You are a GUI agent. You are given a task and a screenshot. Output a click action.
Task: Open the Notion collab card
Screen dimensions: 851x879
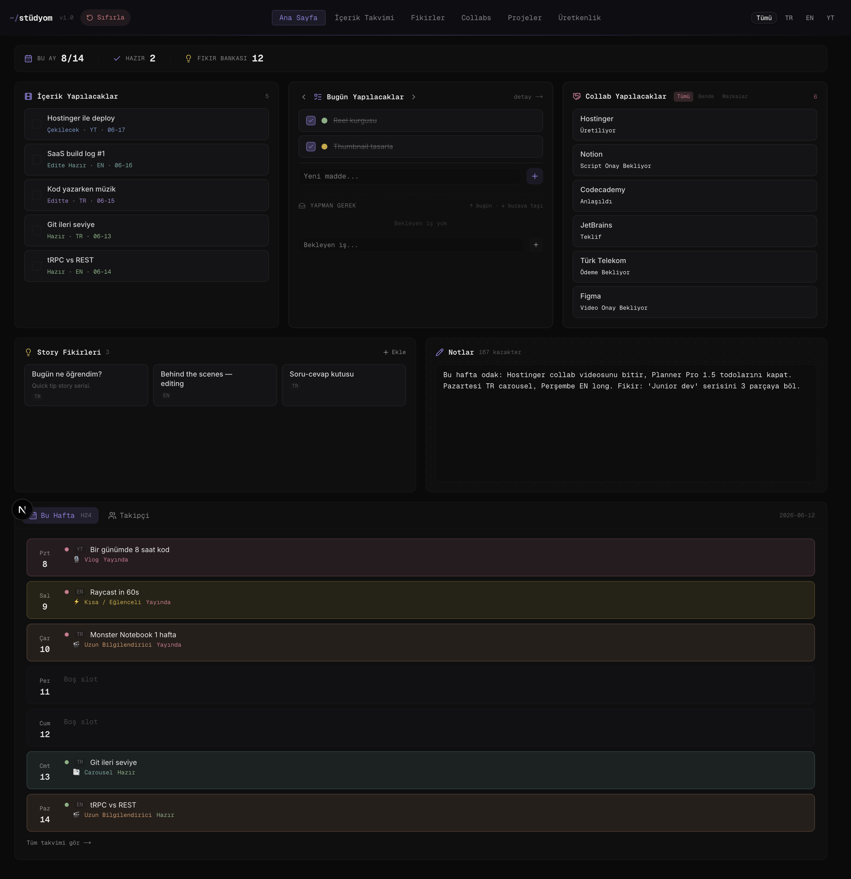click(694, 160)
